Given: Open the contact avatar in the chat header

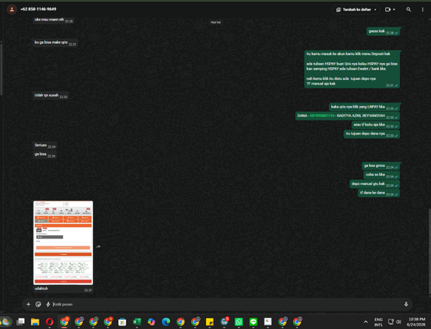Looking at the screenshot, I should tap(11, 9).
